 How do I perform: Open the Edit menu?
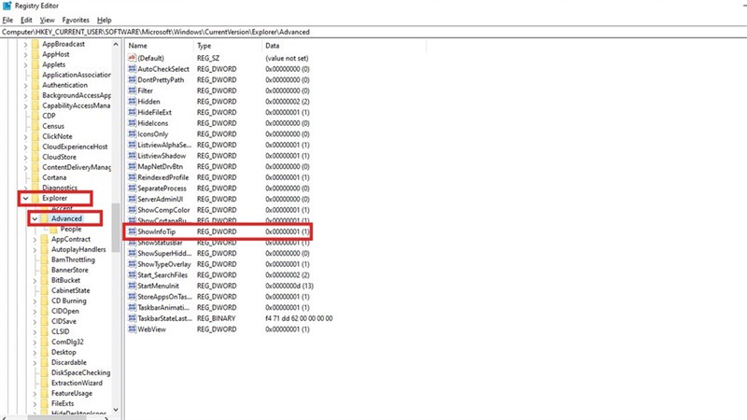point(26,20)
